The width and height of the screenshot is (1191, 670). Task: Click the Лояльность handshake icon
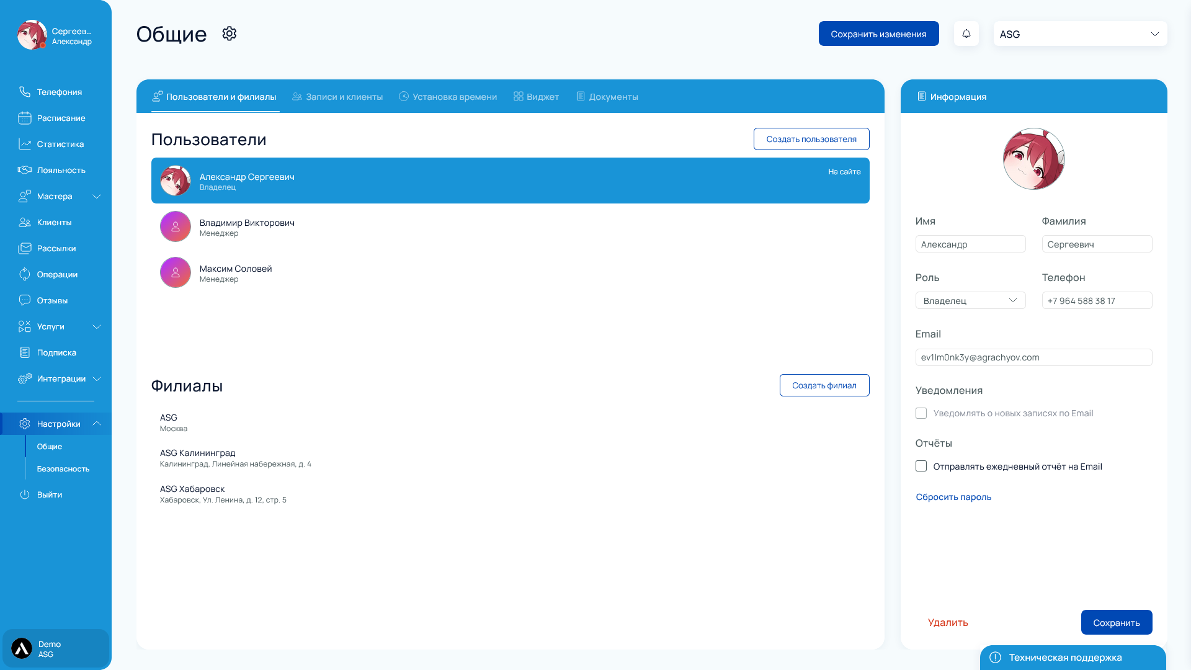25,170
